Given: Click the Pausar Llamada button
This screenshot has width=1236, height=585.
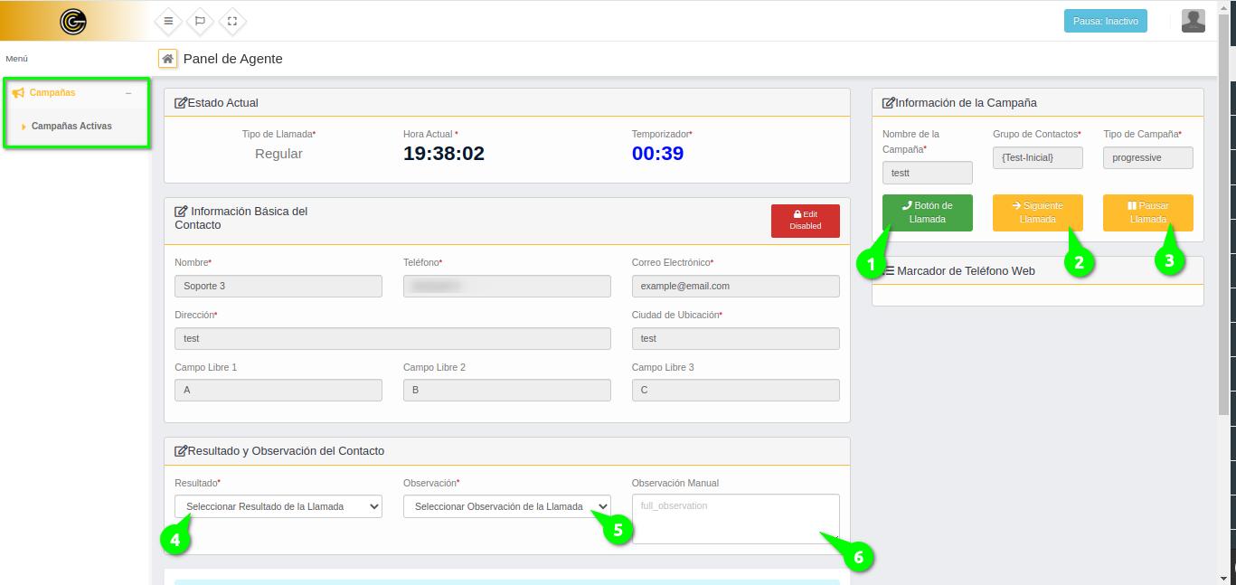Looking at the screenshot, I should 1147,212.
